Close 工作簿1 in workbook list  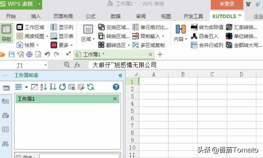115,99
